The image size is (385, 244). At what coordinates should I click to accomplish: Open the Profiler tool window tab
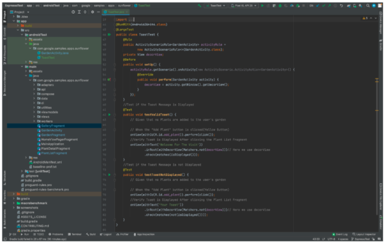click(122, 234)
